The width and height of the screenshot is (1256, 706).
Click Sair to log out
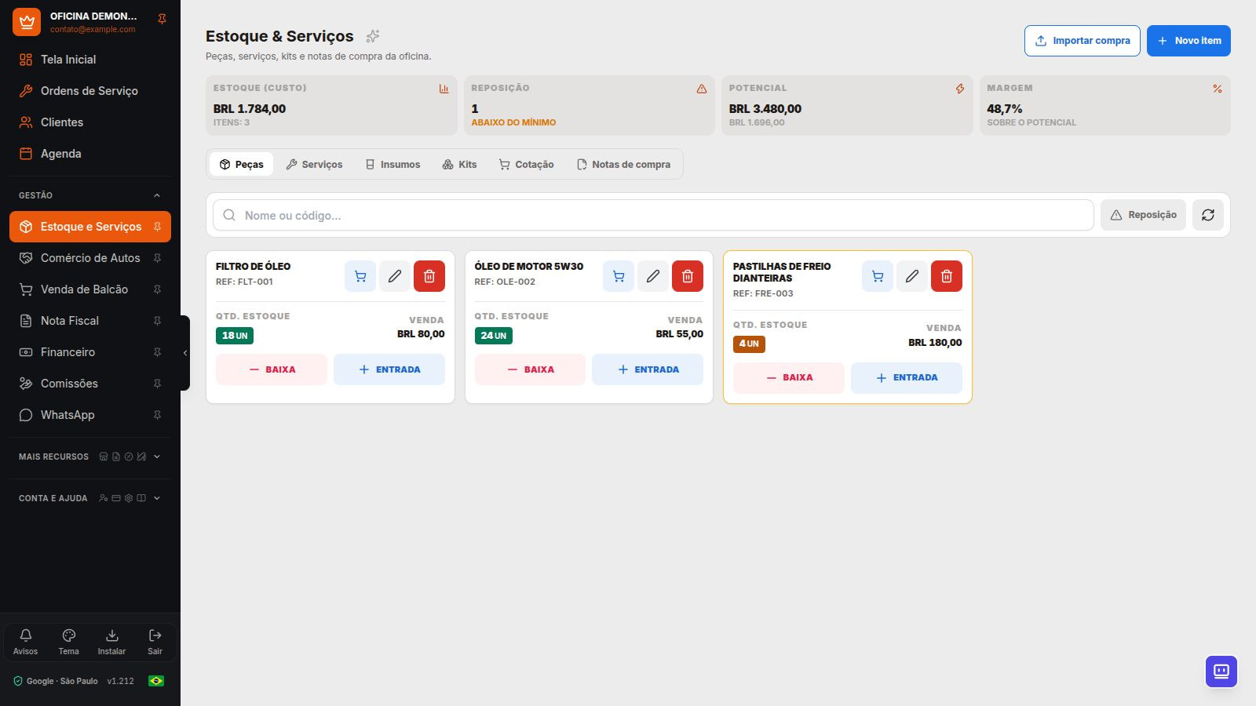pyautogui.click(x=155, y=642)
